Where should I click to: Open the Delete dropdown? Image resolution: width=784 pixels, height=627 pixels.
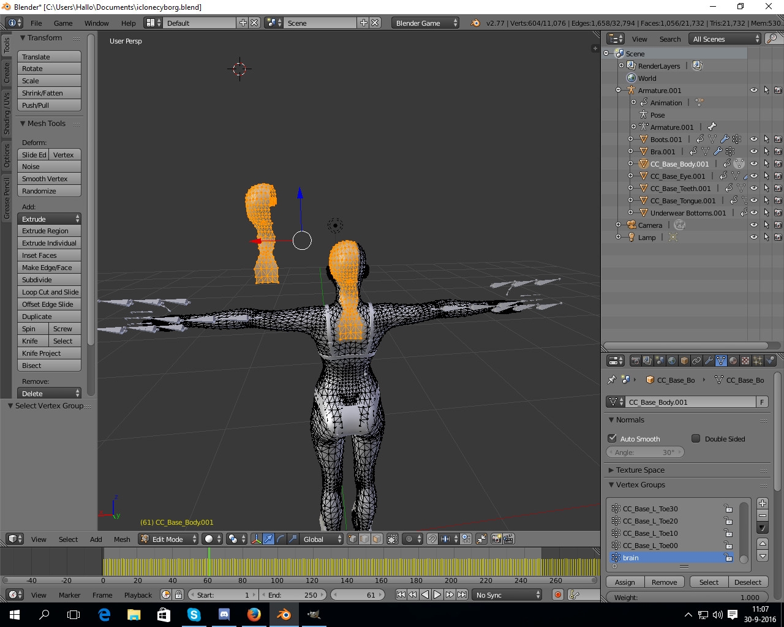pyautogui.click(x=49, y=393)
